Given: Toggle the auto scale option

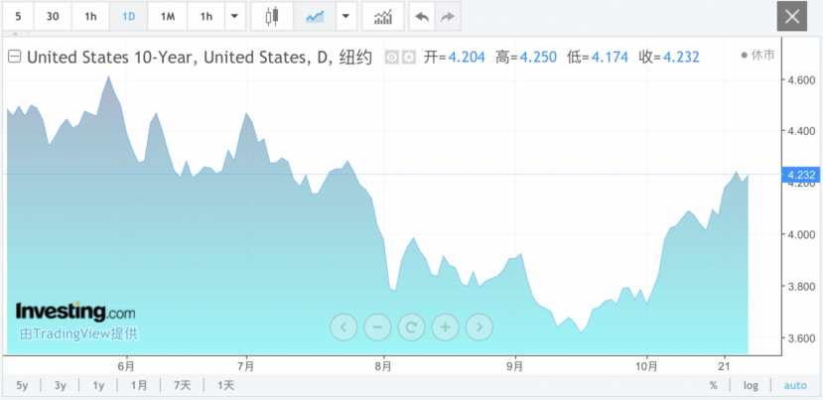Looking at the screenshot, I should click(795, 385).
